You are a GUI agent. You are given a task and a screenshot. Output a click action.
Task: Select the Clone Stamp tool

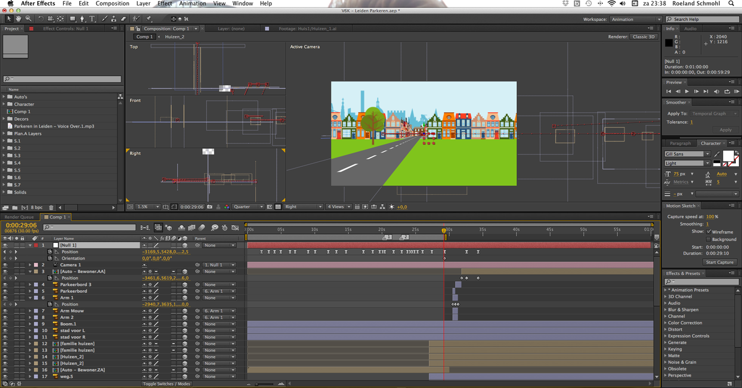[x=114, y=19]
